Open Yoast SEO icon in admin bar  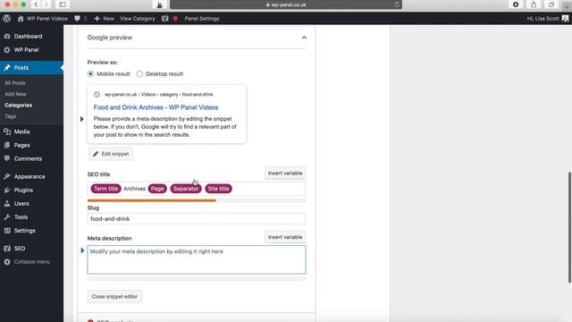pos(165,18)
